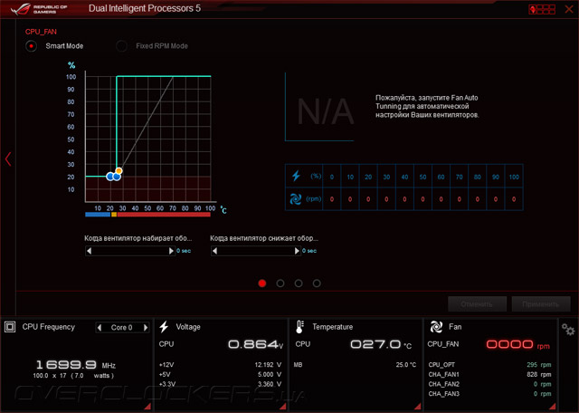This screenshot has height=413, width=579.
Task: Switch to the fourth page dot
Action: coord(317,283)
